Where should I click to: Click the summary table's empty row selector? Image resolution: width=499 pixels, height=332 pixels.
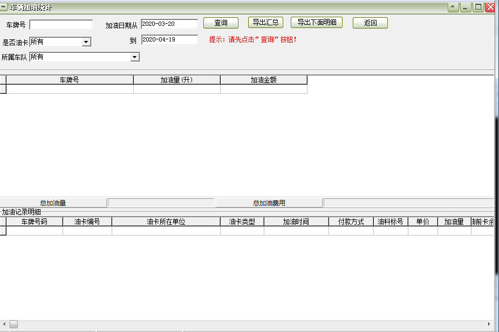pos(3,89)
